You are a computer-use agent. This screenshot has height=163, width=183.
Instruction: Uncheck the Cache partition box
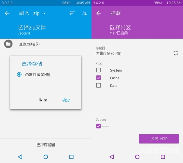[99, 78]
